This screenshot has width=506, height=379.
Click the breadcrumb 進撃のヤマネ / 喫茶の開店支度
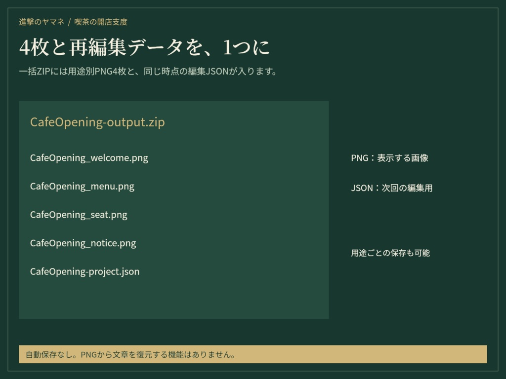(73, 22)
